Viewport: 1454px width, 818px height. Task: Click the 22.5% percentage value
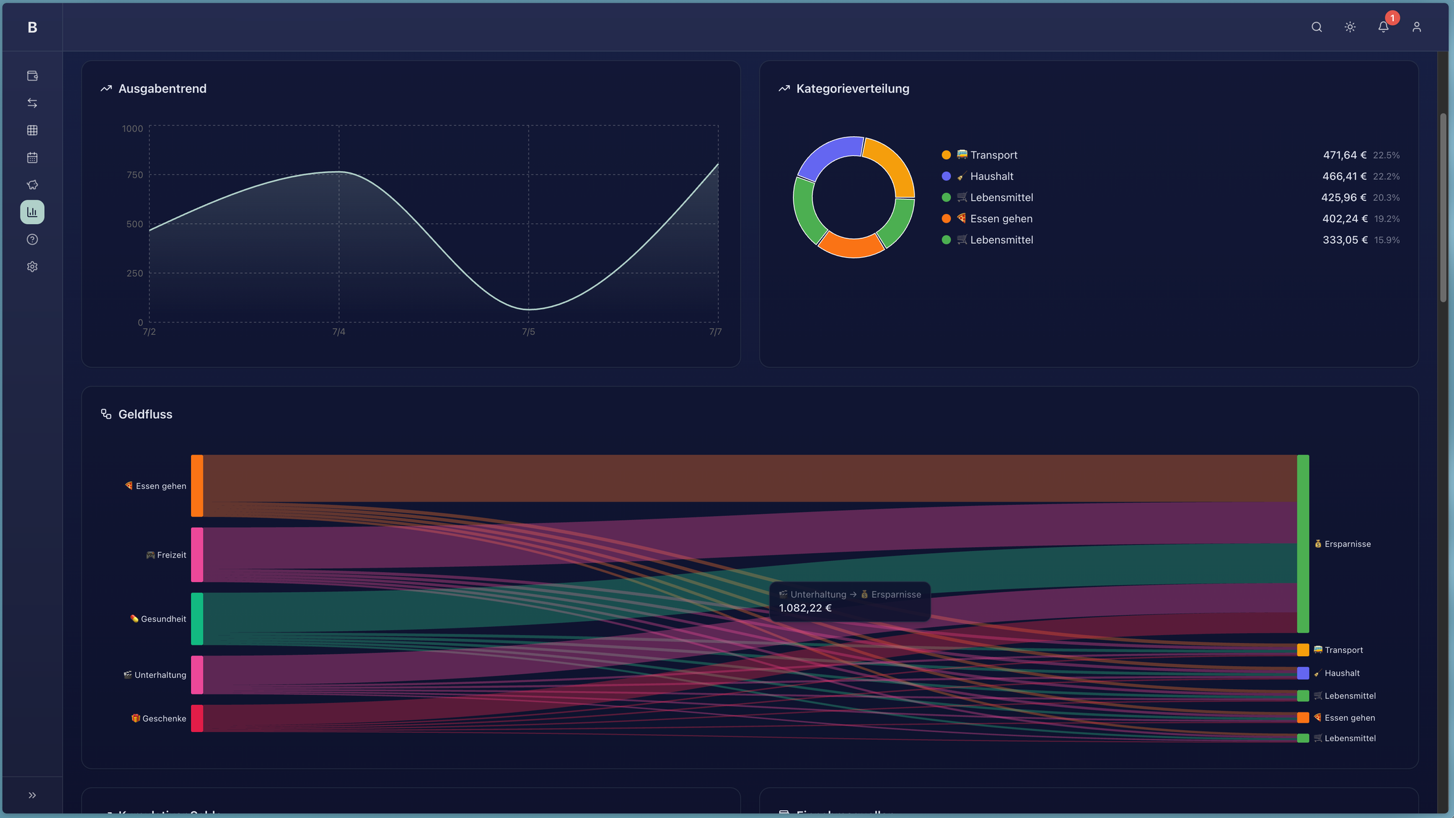[1386, 155]
